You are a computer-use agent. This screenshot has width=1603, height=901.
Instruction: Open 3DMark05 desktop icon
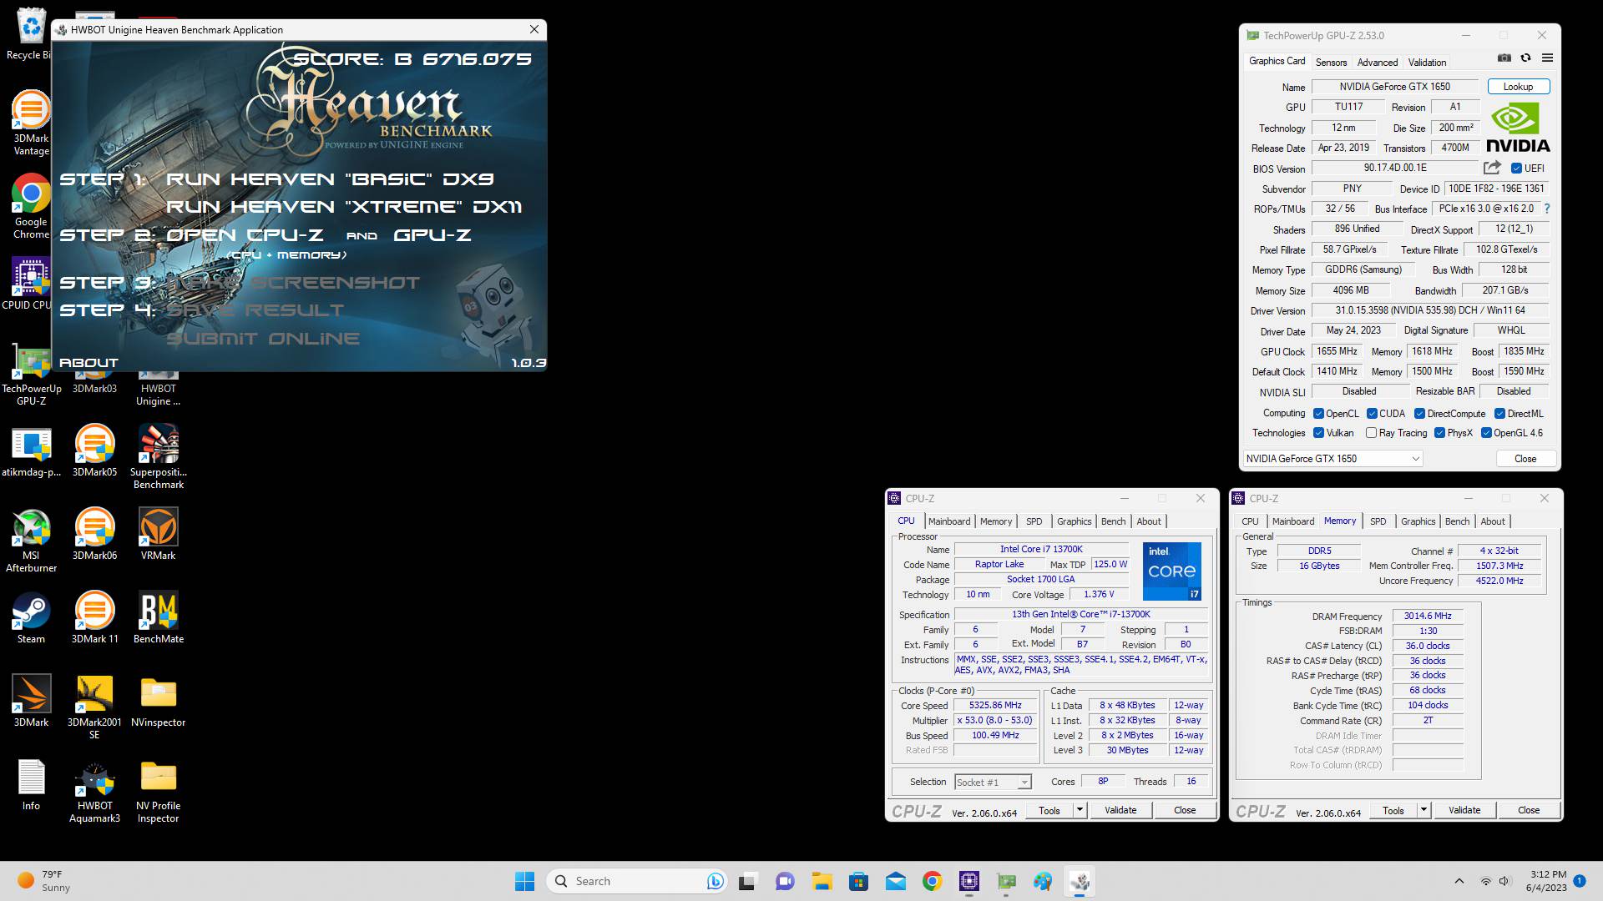coord(94,450)
